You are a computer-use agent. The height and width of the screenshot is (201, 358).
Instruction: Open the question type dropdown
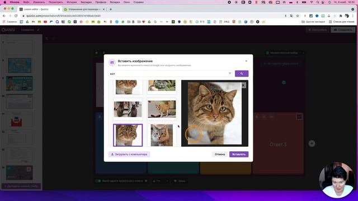(285, 53)
